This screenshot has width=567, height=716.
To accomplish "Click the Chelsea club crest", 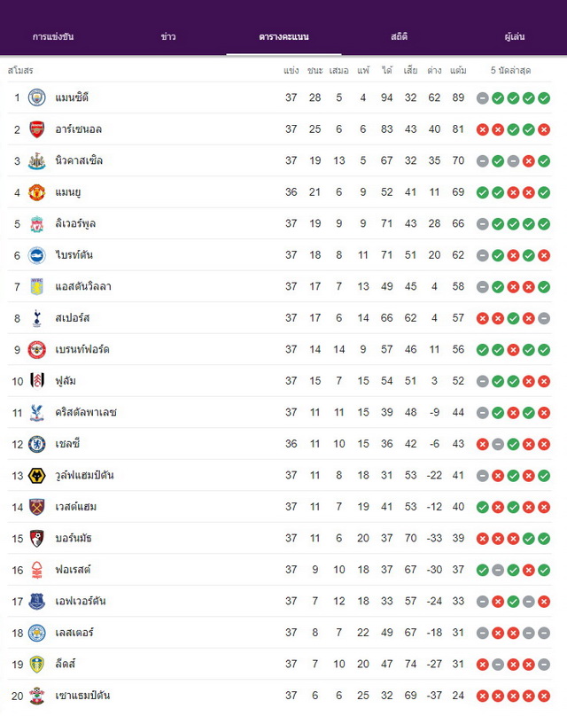I will click(x=36, y=444).
